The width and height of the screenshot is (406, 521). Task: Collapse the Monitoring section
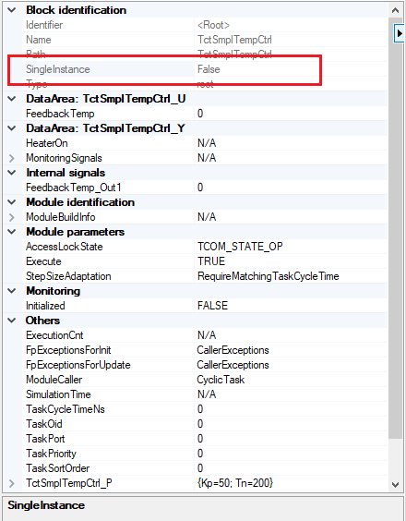(12, 291)
